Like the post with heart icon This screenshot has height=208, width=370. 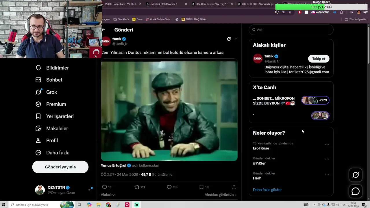coord(169,187)
